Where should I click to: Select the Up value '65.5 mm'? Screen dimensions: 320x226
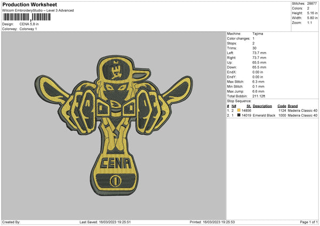pos(259,62)
